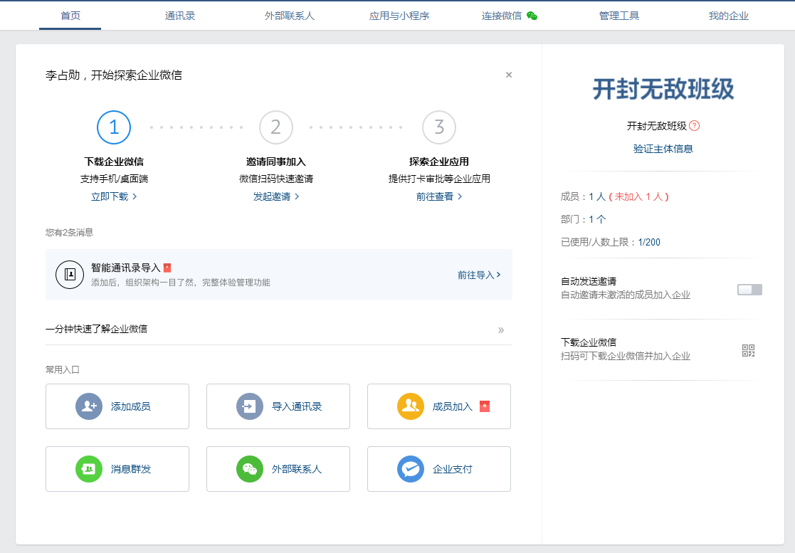Image resolution: width=795 pixels, height=553 pixels.
Task: Click the 立即下载 link
Action: (x=114, y=196)
